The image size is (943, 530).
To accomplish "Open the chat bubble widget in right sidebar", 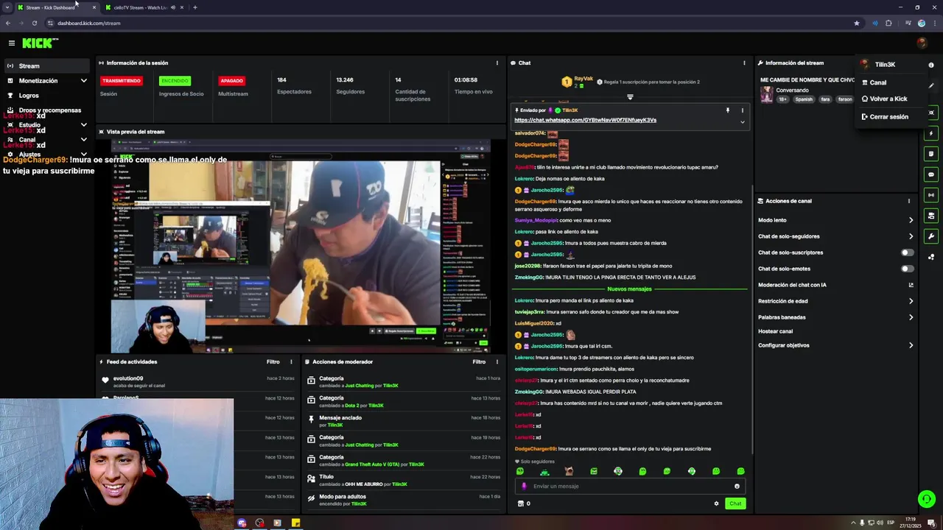I will (931, 174).
